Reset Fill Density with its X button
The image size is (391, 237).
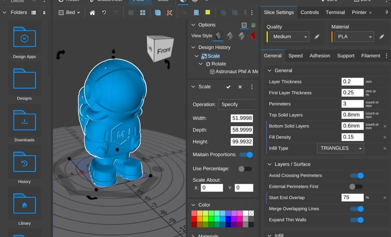(x=385, y=137)
